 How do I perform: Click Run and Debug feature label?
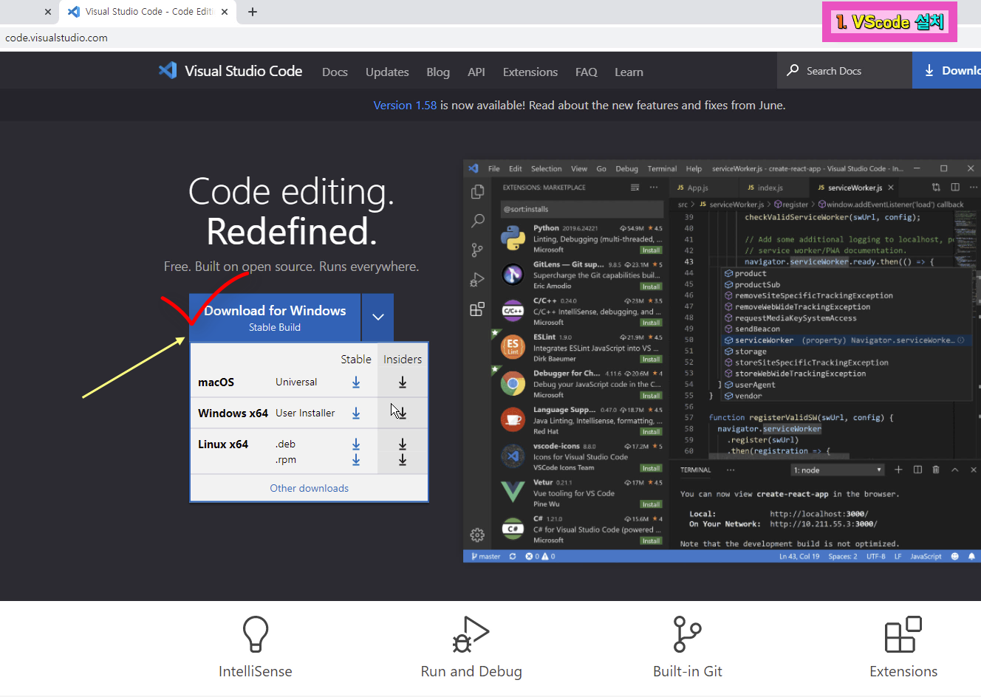[x=471, y=671]
